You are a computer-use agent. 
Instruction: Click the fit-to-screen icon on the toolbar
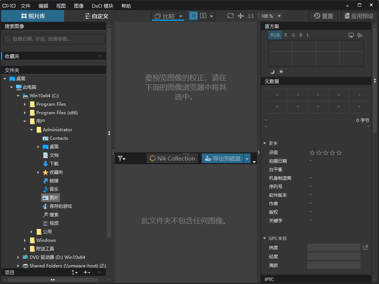231,16
